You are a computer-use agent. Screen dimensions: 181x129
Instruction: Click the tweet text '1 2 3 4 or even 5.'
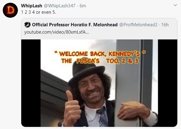[38, 12]
